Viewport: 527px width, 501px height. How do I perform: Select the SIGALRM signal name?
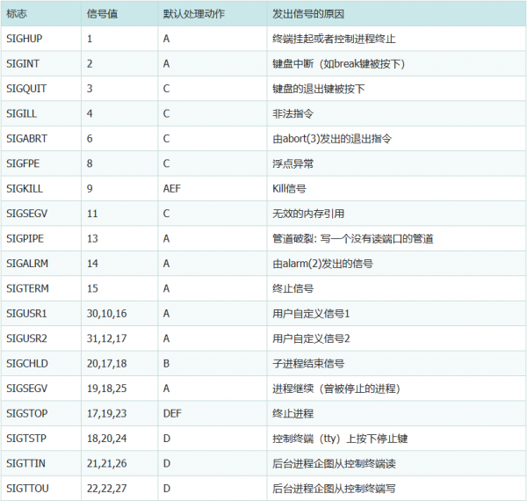pos(26,263)
